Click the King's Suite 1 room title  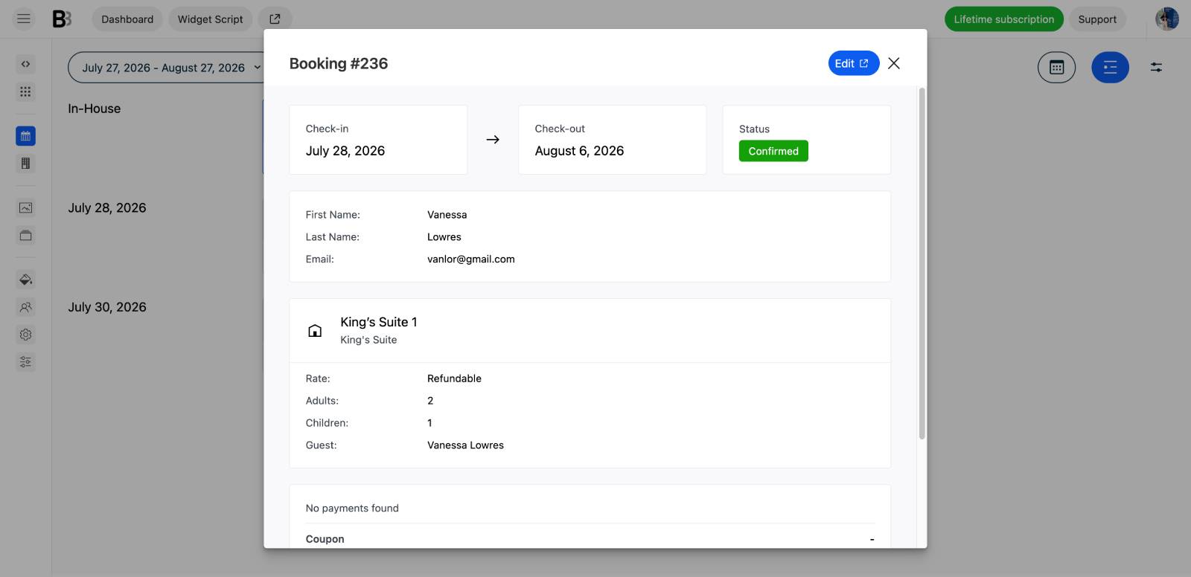[379, 322]
